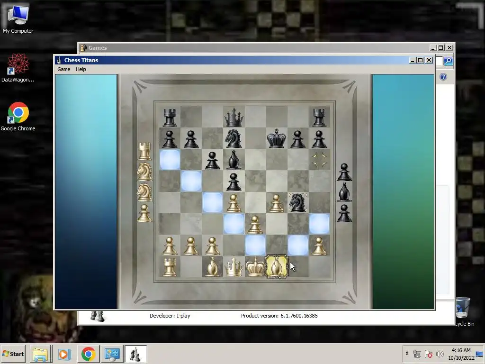Select the black pawn on b7
The height and width of the screenshot is (364, 485).
pyautogui.click(x=191, y=138)
